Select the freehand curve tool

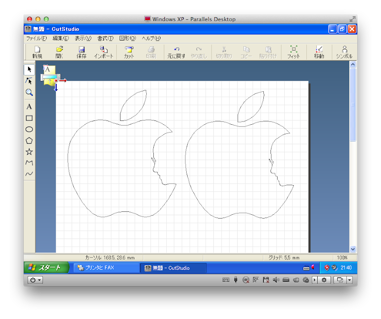click(x=29, y=174)
